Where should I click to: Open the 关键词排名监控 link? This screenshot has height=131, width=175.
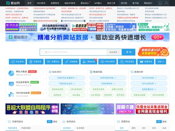point(67,84)
